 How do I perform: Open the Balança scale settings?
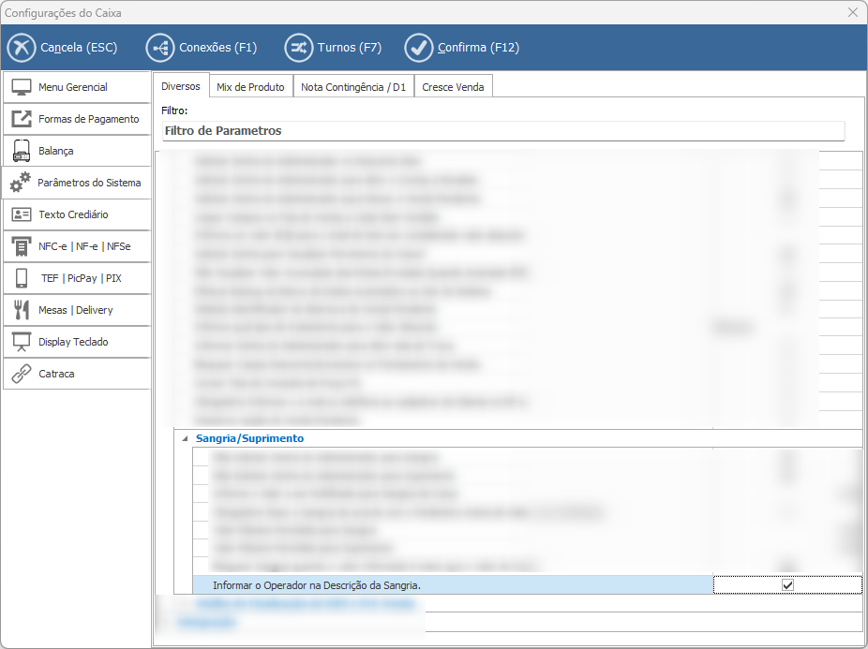click(x=76, y=151)
